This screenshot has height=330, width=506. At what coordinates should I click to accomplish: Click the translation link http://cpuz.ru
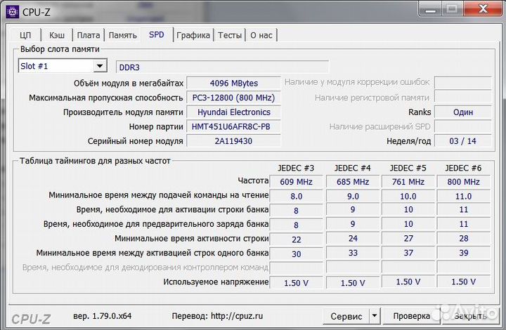[237, 316]
